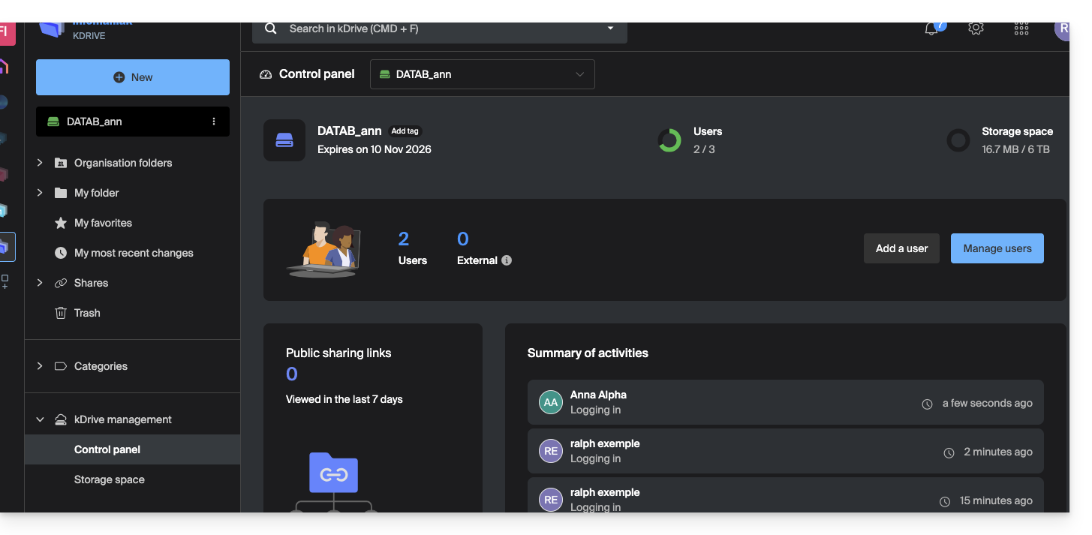Screen dimensions: 1092x535
Task: Expand the Organisation folders tree
Action: point(41,163)
